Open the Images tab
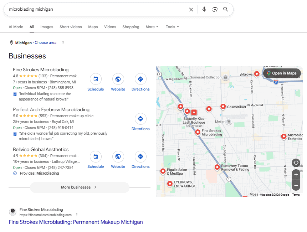This screenshot has height=232, width=307. 47,27
